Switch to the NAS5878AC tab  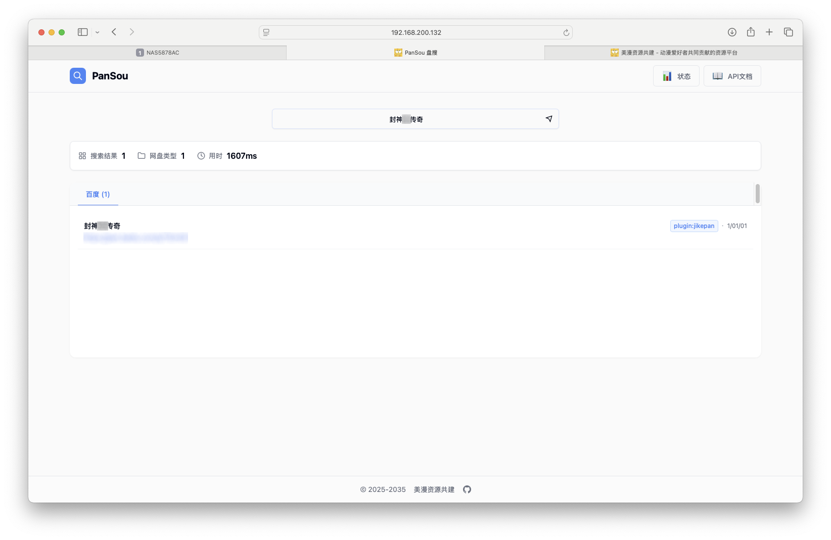coord(158,53)
